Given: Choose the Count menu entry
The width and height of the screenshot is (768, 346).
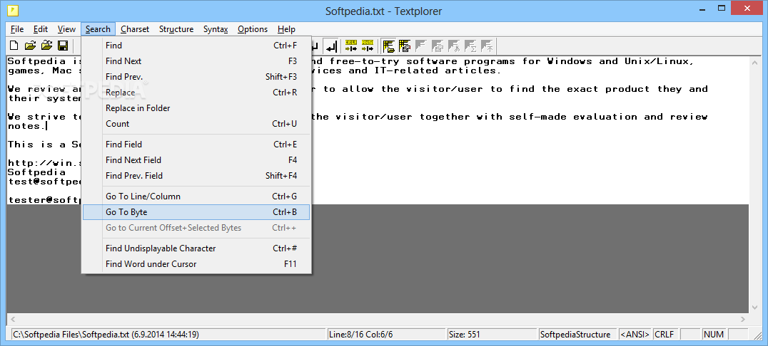Looking at the screenshot, I should click(x=196, y=124).
